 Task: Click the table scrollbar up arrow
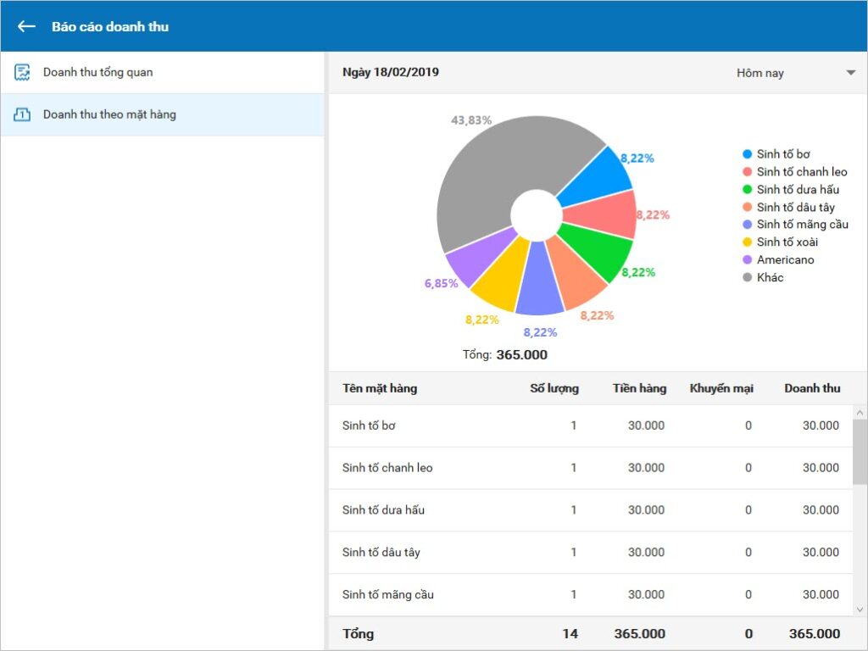860,413
